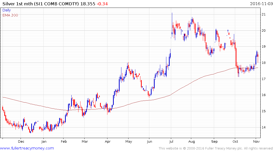Click the 'Aug' month label on the axis
The image size is (273, 152).
point(191,141)
